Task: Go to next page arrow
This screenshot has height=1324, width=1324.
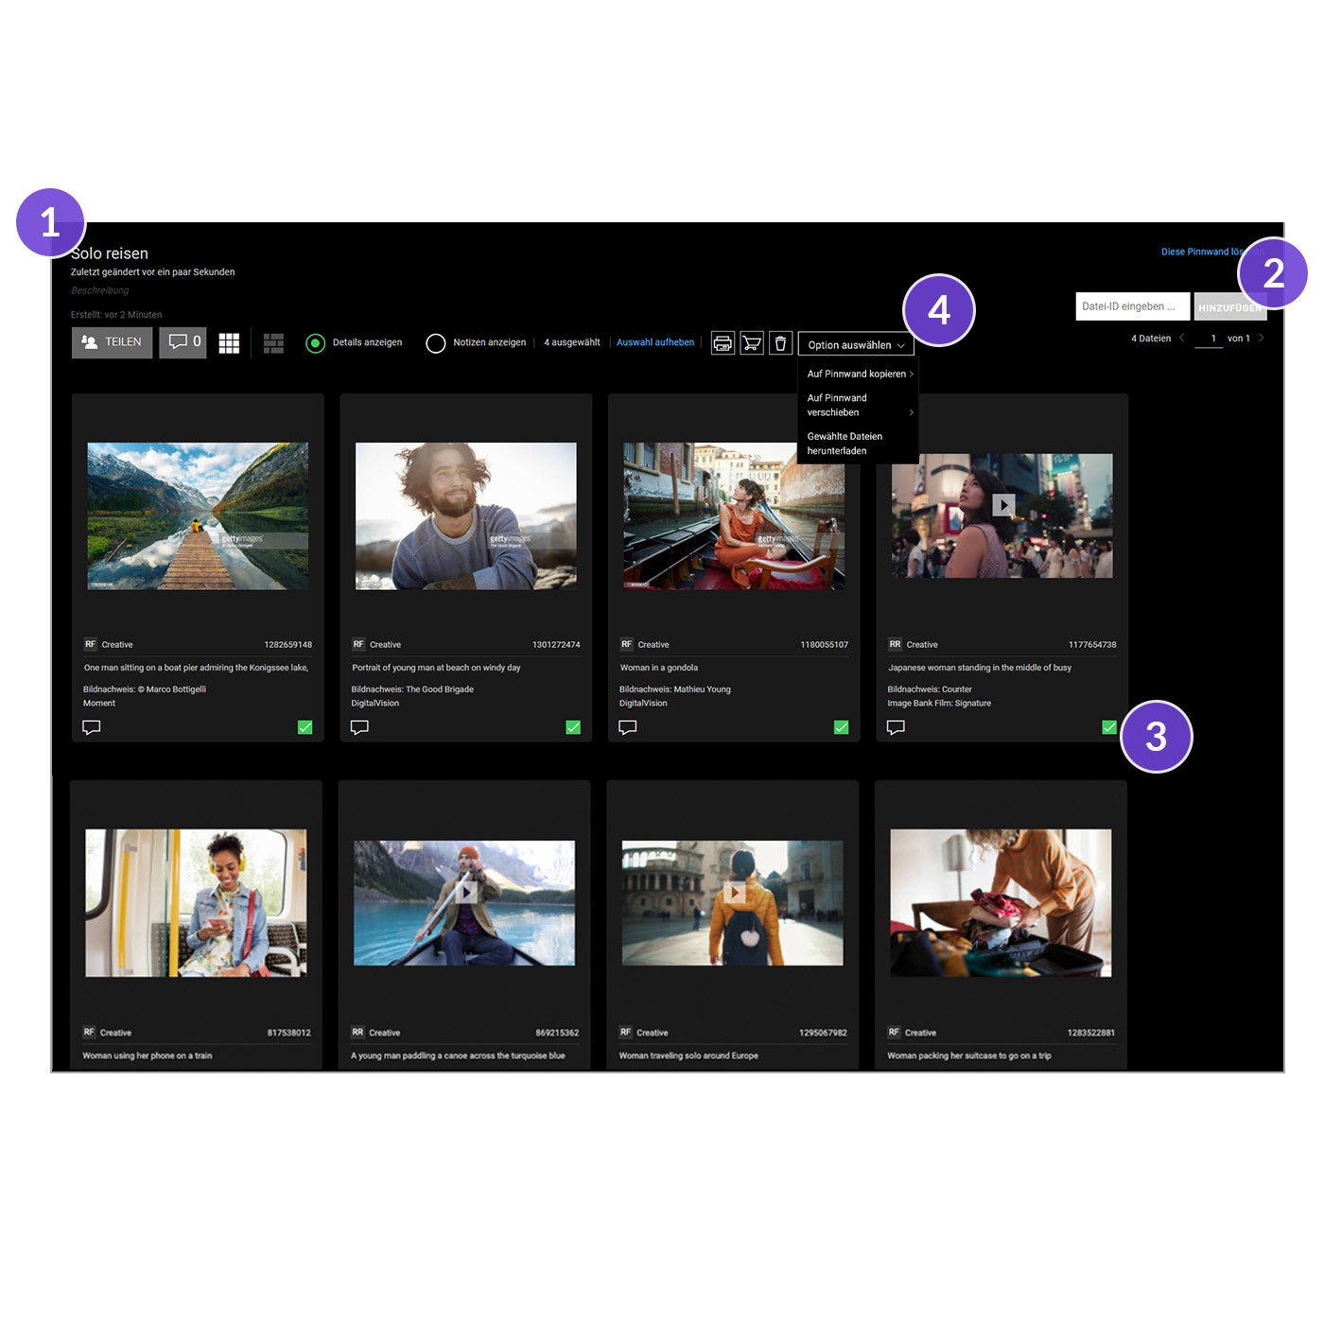Action: click(x=1261, y=338)
